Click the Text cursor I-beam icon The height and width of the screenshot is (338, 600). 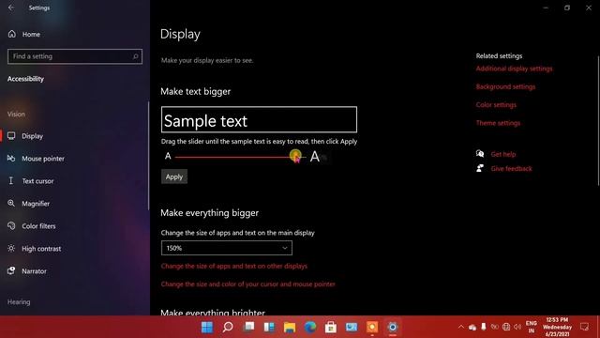point(11,181)
